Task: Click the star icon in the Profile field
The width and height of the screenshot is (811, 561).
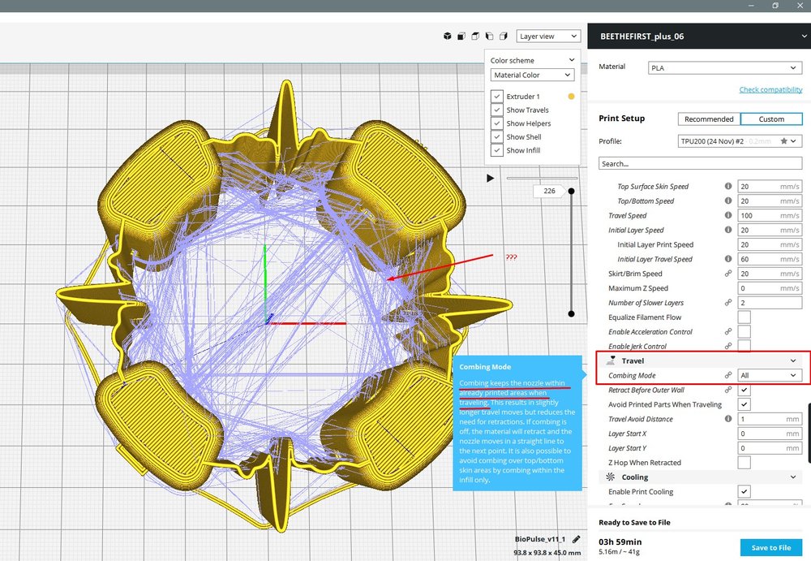Action: [x=783, y=141]
